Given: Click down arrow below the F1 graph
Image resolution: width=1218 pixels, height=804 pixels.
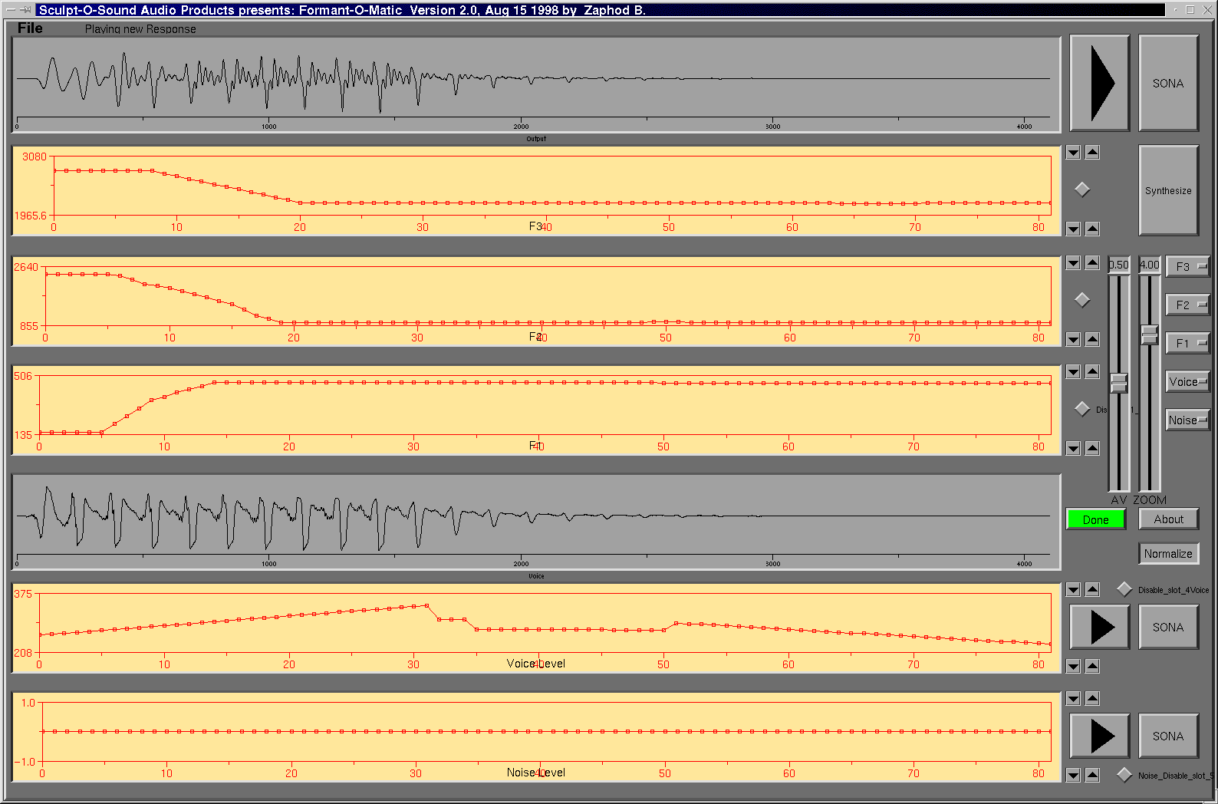Looking at the screenshot, I should coord(1073,449).
